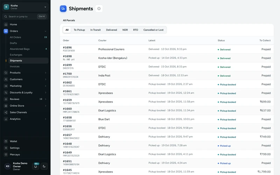This screenshot has height=175, width=280.
Task: Switch to Cancelled or Lost tab
Action: point(153,30)
